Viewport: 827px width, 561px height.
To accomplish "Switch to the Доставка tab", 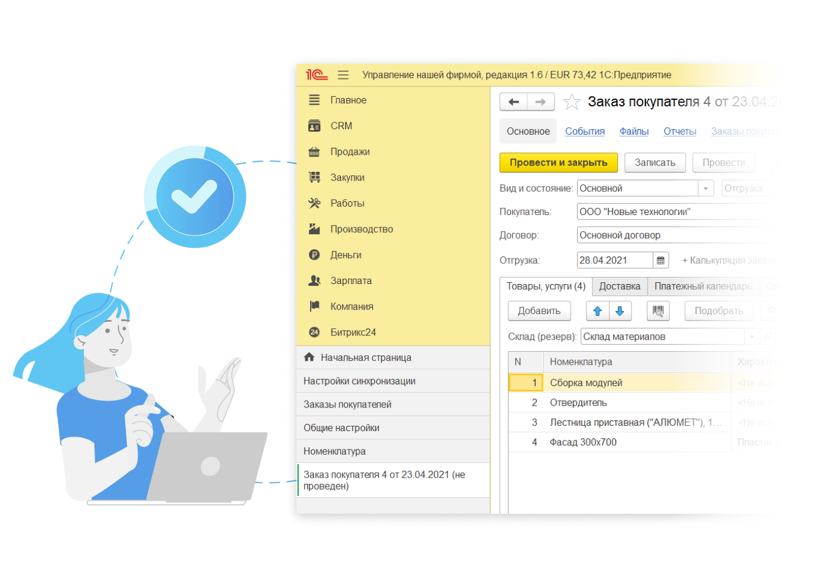I will point(619,286).
